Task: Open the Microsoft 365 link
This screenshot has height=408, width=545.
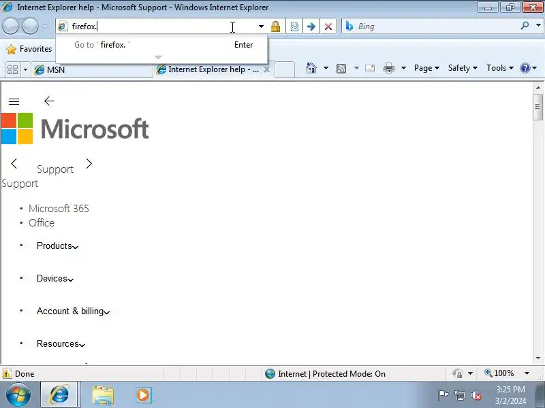Action: [59, 209]
